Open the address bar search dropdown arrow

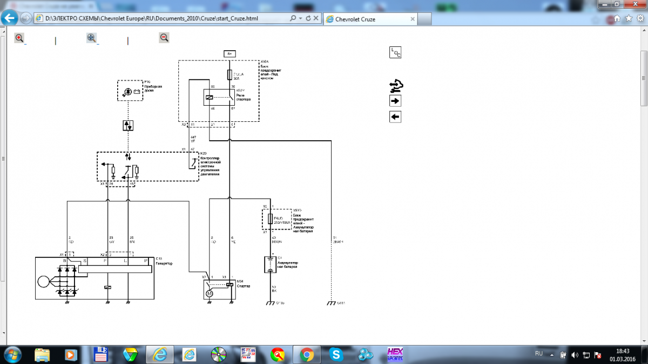pyautogui.click(x=300, y=18)
